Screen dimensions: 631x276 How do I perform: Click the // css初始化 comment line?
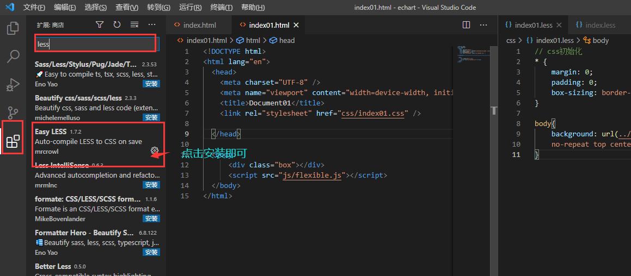[559, 52]
